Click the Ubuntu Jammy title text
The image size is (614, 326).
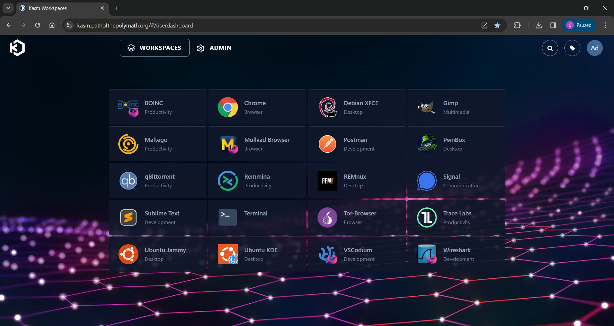point(165,250)
